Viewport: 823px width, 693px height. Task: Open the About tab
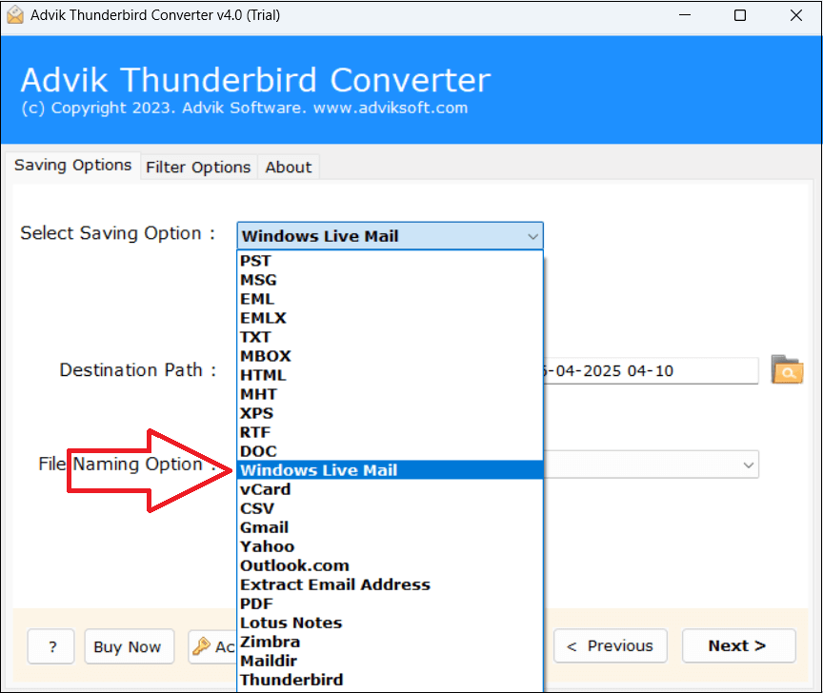pyautogui.click(x=289, y=168)
